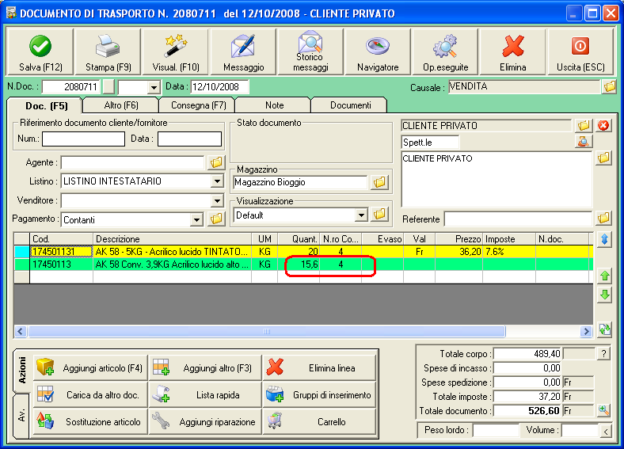624x449 pixels.
Task: Click magnifier icon next to Totale documento
Action: [x=603, y=410]
